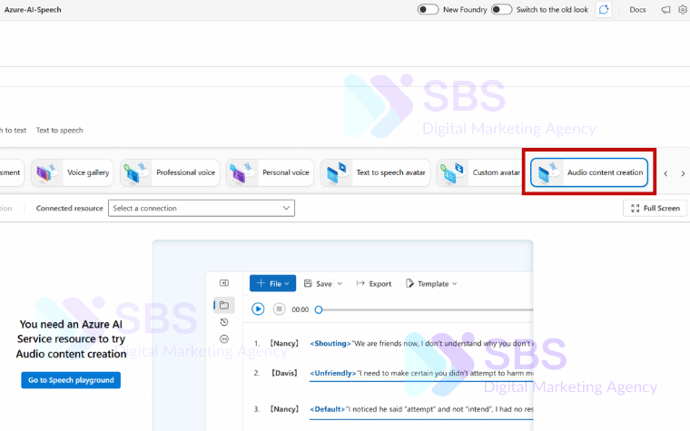This screenshot has width=690, height=431.
Task: Click the [Nancy] speaker on line 3
Action: point(284,409)
